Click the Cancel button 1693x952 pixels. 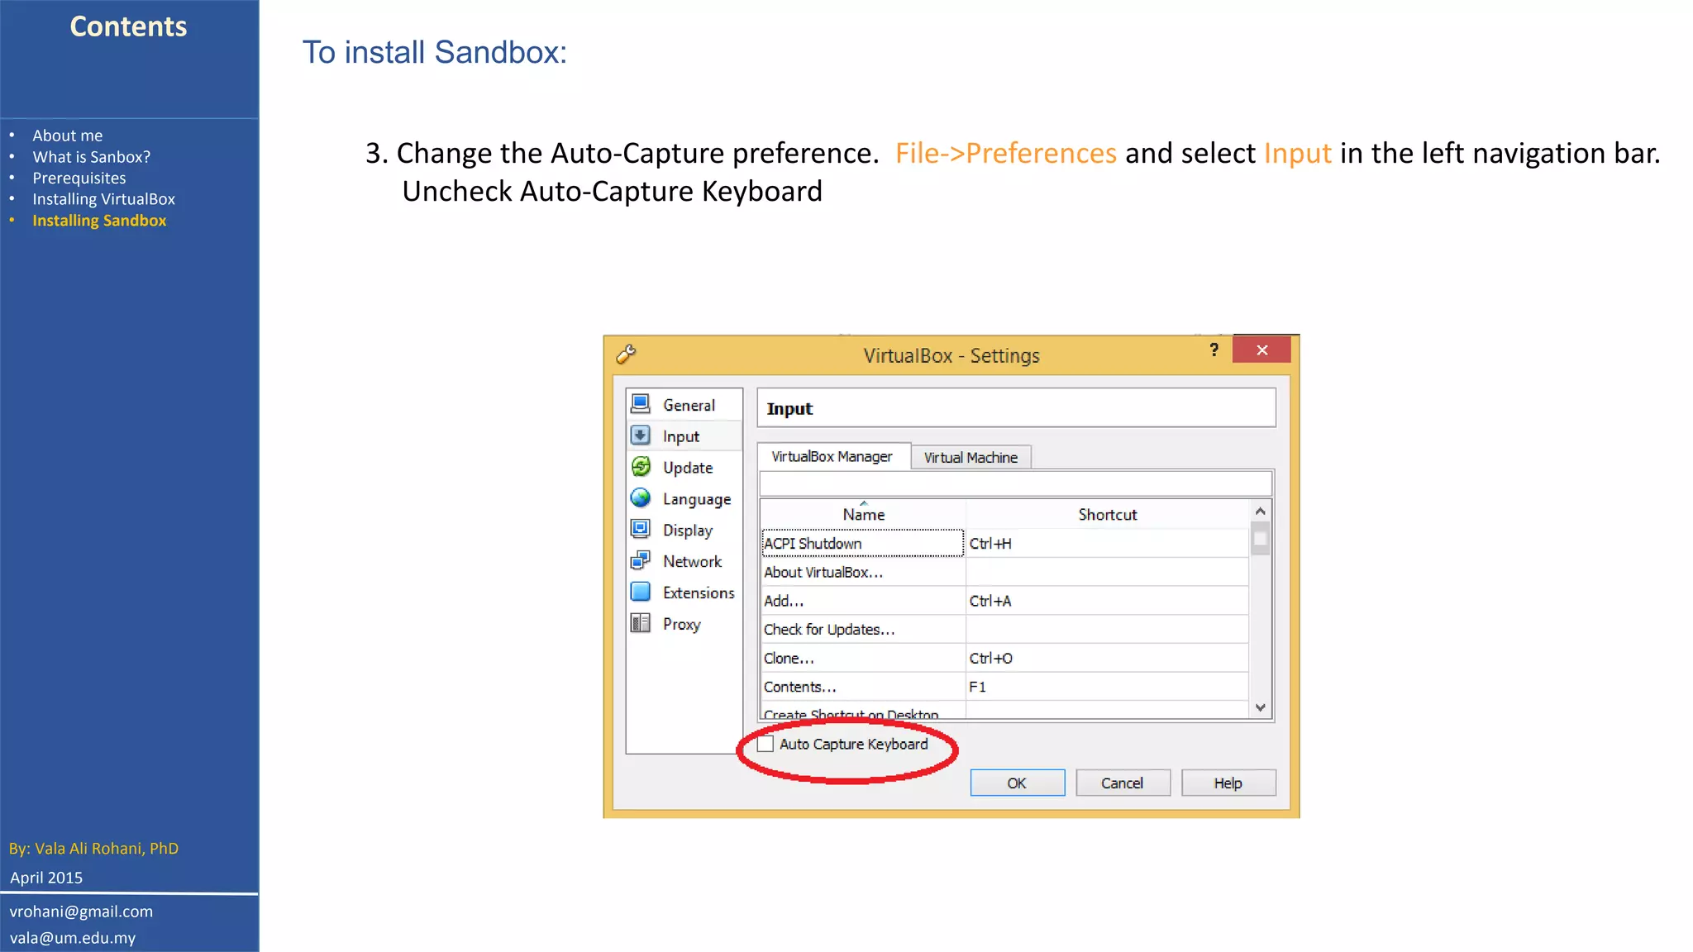point(1123,783)
